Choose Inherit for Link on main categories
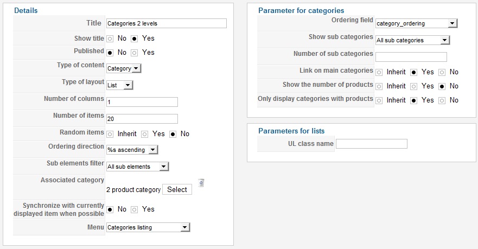 coord(379,72)
